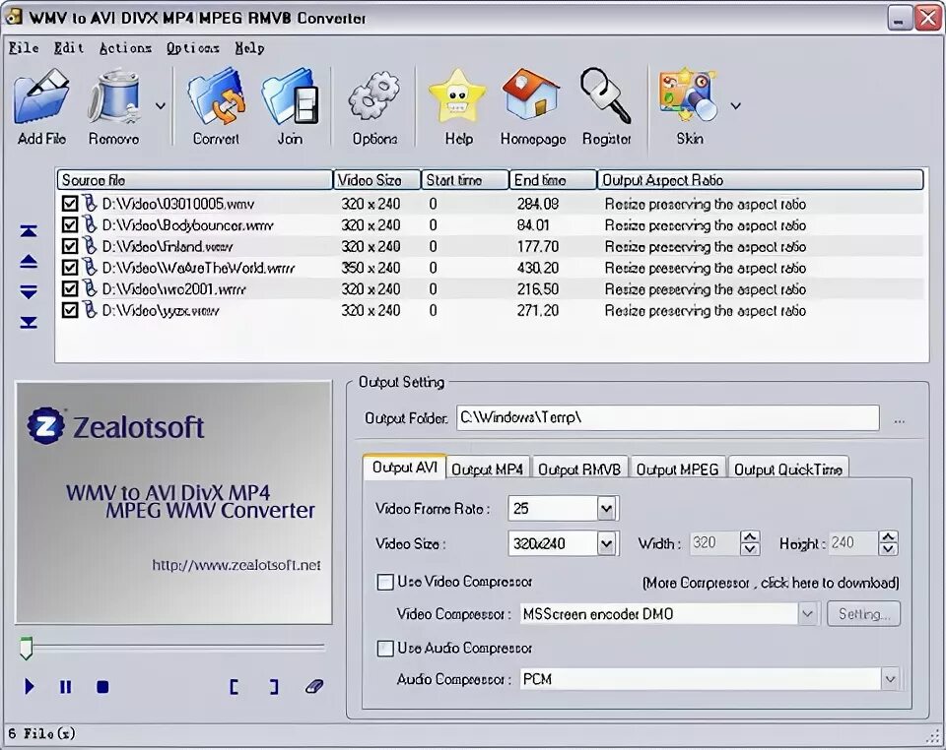The width and height of the screenshot is (946, 750).
Task: Expand the Remove button dropdown arrow
Action: (x=160, y=106)
